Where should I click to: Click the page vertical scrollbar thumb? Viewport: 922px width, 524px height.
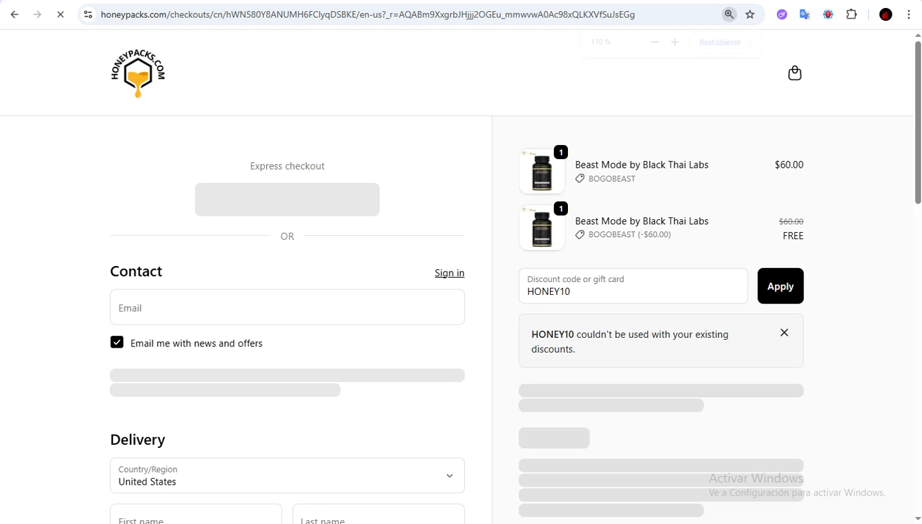918,122
